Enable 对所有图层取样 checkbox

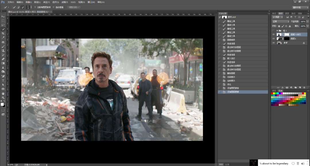(x=35, y=7)
